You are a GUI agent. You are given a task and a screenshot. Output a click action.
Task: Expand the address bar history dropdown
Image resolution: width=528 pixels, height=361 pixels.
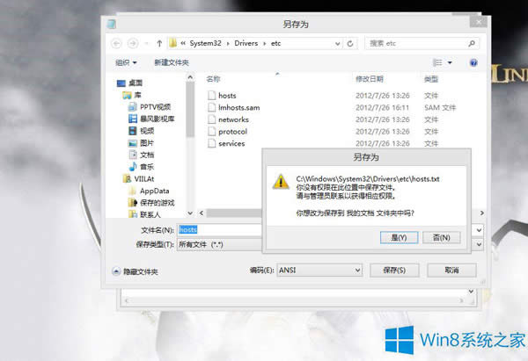coord(337,44)
